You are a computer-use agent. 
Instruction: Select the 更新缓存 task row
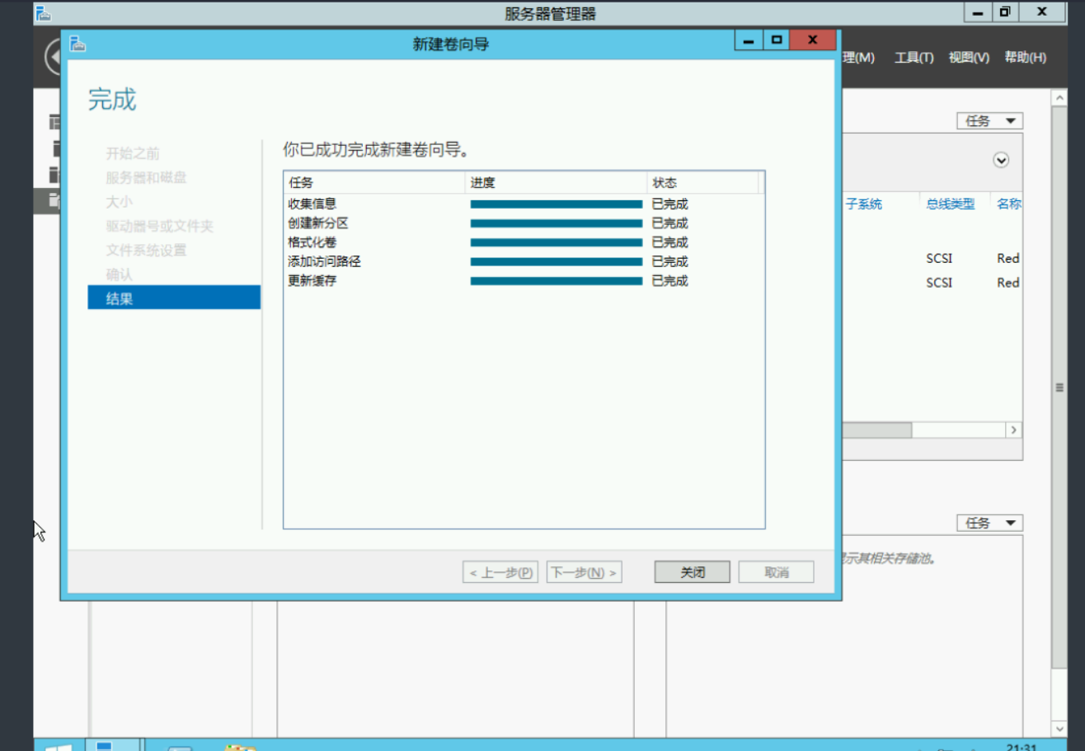(x=524, y=281)
